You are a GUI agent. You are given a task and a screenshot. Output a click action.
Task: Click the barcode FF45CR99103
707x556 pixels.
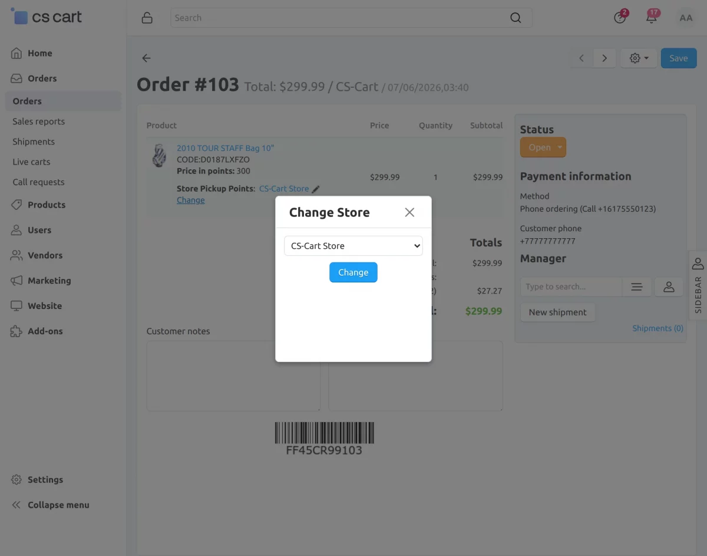(x=324, y=439)
